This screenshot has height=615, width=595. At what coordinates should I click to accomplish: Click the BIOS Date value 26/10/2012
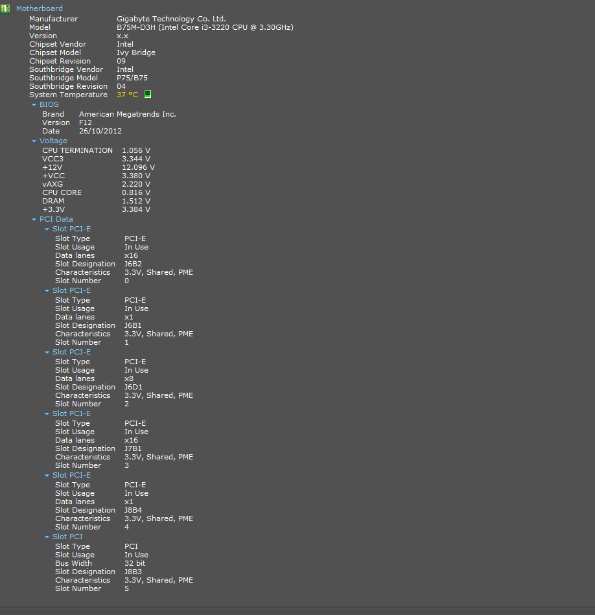[x=100, y=131]
